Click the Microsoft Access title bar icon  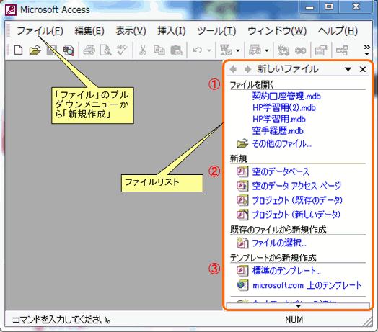coord(11,10)
